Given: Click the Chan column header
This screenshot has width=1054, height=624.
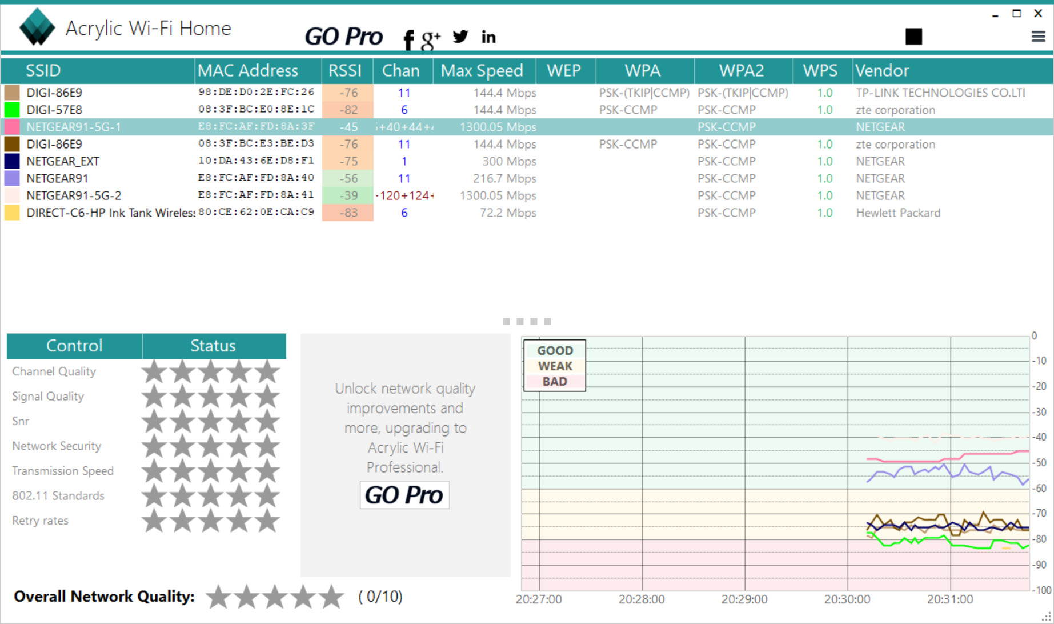Looking at the screenshot, I should click(x=400, y=71).
